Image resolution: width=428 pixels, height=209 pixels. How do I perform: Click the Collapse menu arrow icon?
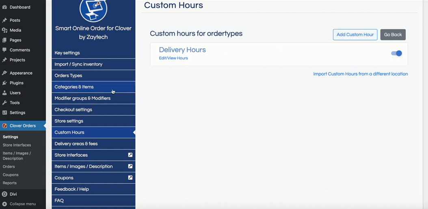point(4,204)
